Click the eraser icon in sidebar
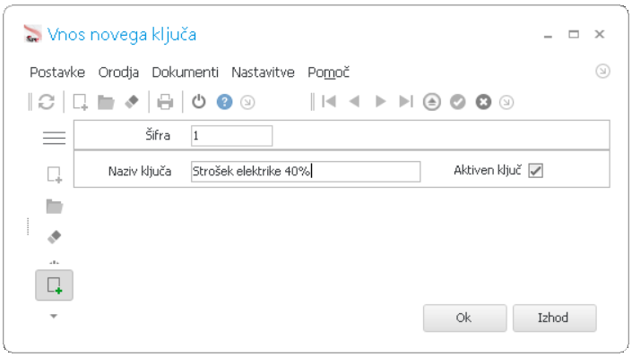This screenshot has height=357, width=632. pyautogui.click(x=55, y=237)
